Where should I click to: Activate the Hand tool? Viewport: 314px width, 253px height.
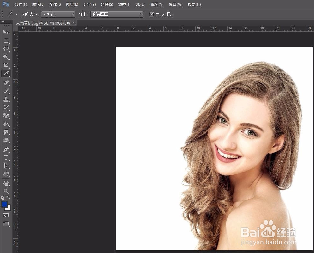[x=6, y=183]
